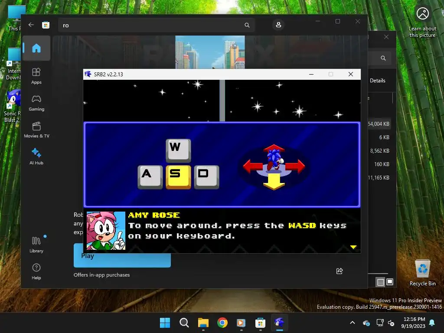Show hidden system tray icons
The width and height of the screenshot is (444, 333).
click(353, 323)
